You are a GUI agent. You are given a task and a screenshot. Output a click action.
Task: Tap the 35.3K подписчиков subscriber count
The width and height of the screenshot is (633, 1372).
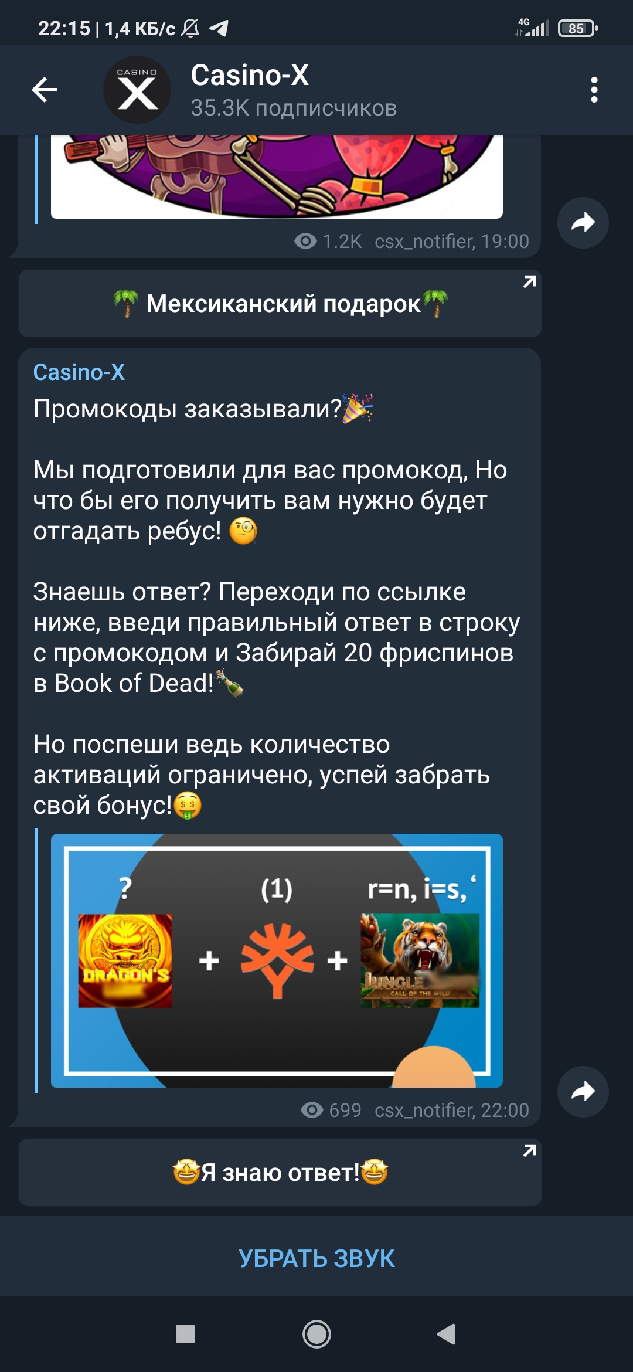294,108
